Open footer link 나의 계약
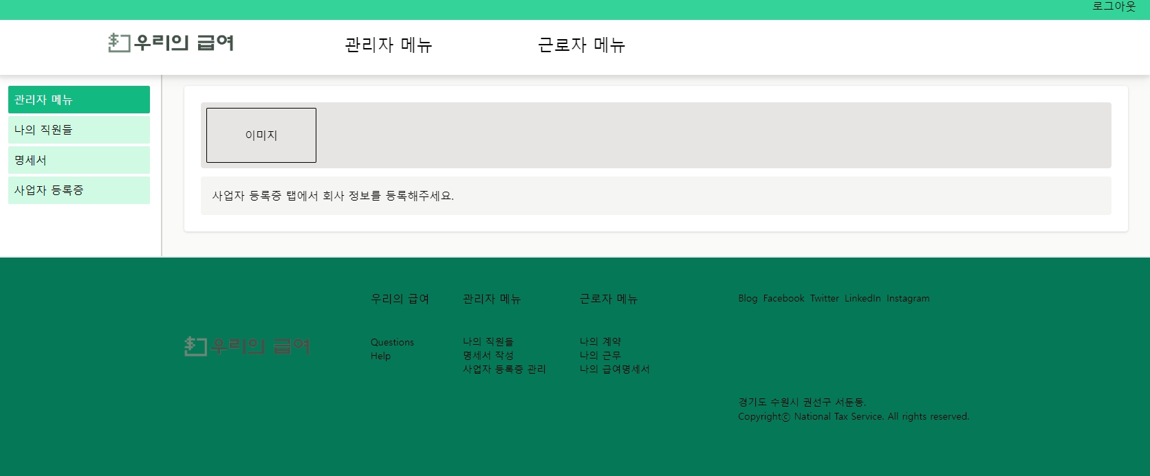Screen dimensions: 1150x476 coord(600,341)
